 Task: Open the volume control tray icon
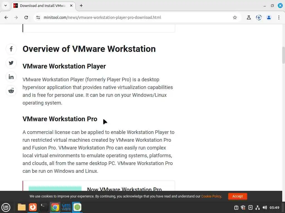pos(265,207)
